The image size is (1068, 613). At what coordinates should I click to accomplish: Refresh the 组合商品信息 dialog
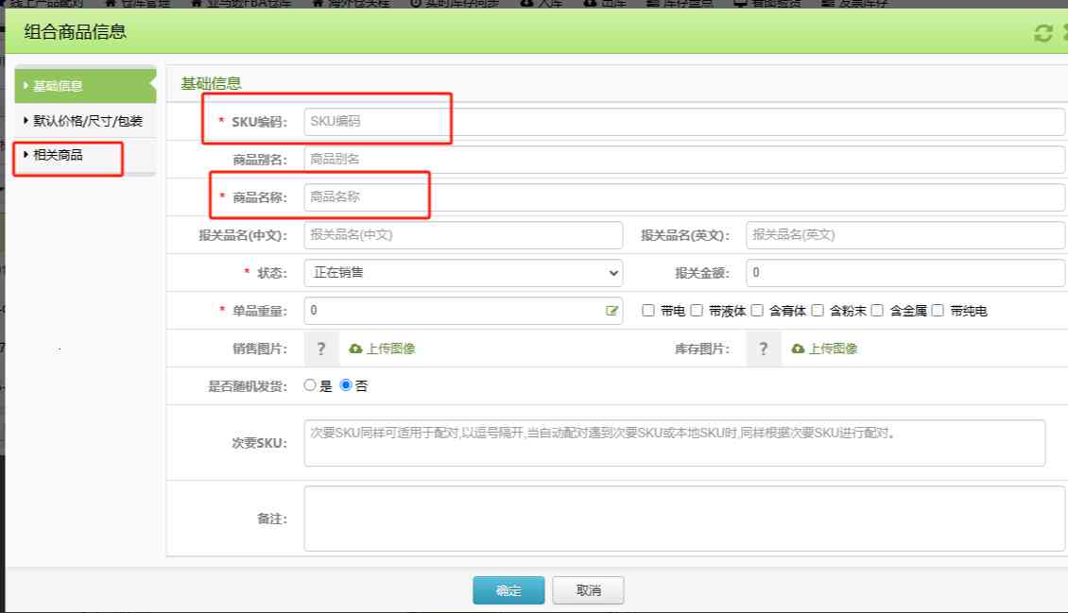point(1042,33)
